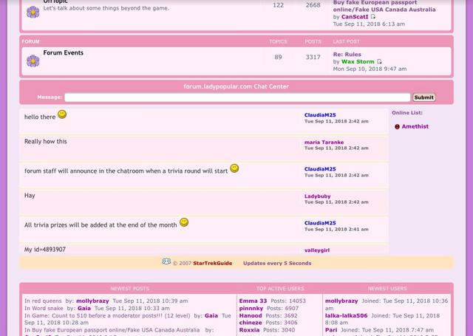Click the NEWEST USERS column header

pyautogui.click(x=387, y=289)
